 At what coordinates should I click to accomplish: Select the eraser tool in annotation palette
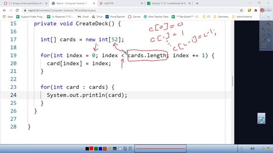(x=269, y=29)
